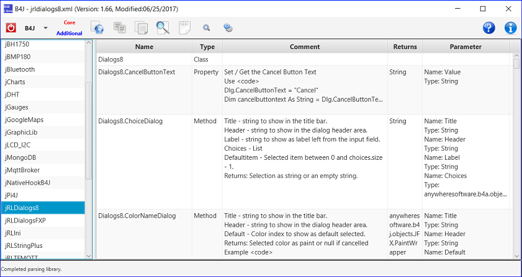Sort by the Comment column header

305,46
